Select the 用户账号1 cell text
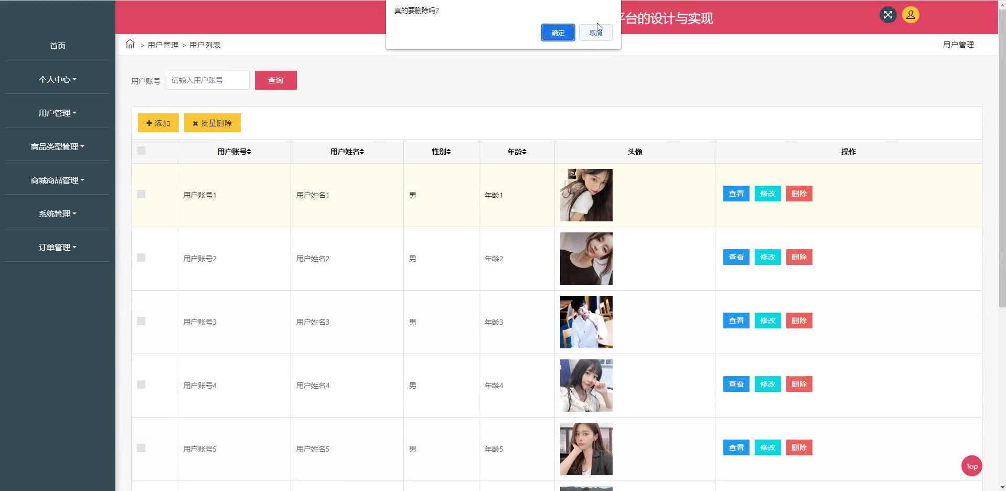 (x=200, y=195)
